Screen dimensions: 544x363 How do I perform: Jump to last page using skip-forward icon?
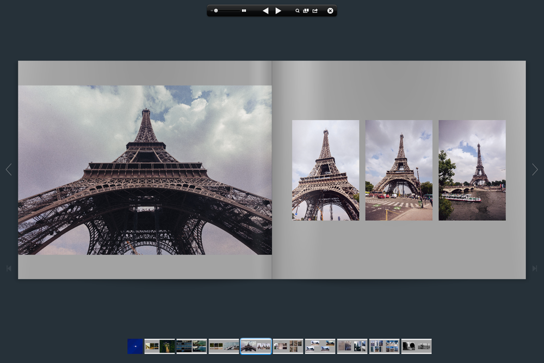535,268
